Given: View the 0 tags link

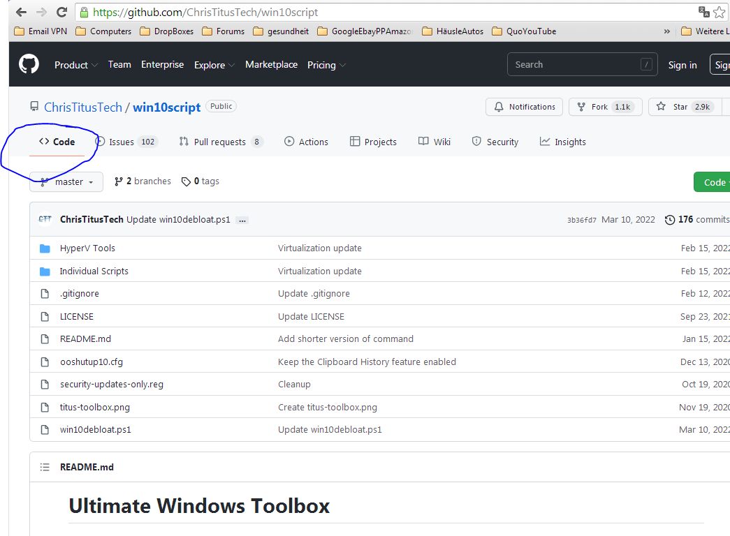Looking at the screenshot, I should point(200,181).
